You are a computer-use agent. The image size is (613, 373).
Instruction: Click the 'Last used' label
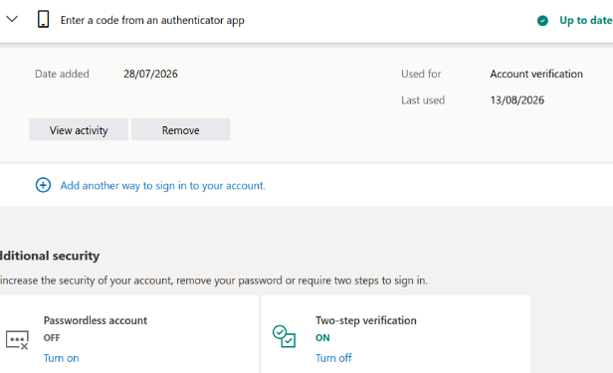click(423, 100)
